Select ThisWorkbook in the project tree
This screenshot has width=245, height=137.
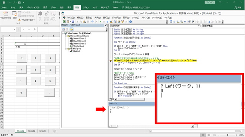(77, 46)
